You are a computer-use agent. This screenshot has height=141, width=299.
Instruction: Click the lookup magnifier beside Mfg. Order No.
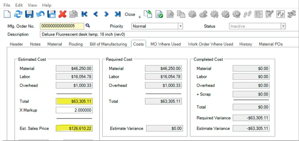(87, 25)
